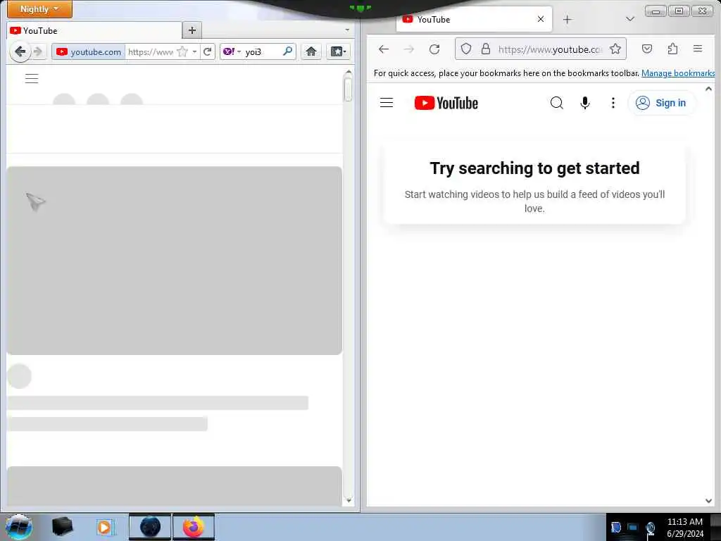This screenshot has height=541, width=721.
Task: Click the tab list dropdown arrow in Nightly
Action: pyautogui.click(x=347, y=30)
